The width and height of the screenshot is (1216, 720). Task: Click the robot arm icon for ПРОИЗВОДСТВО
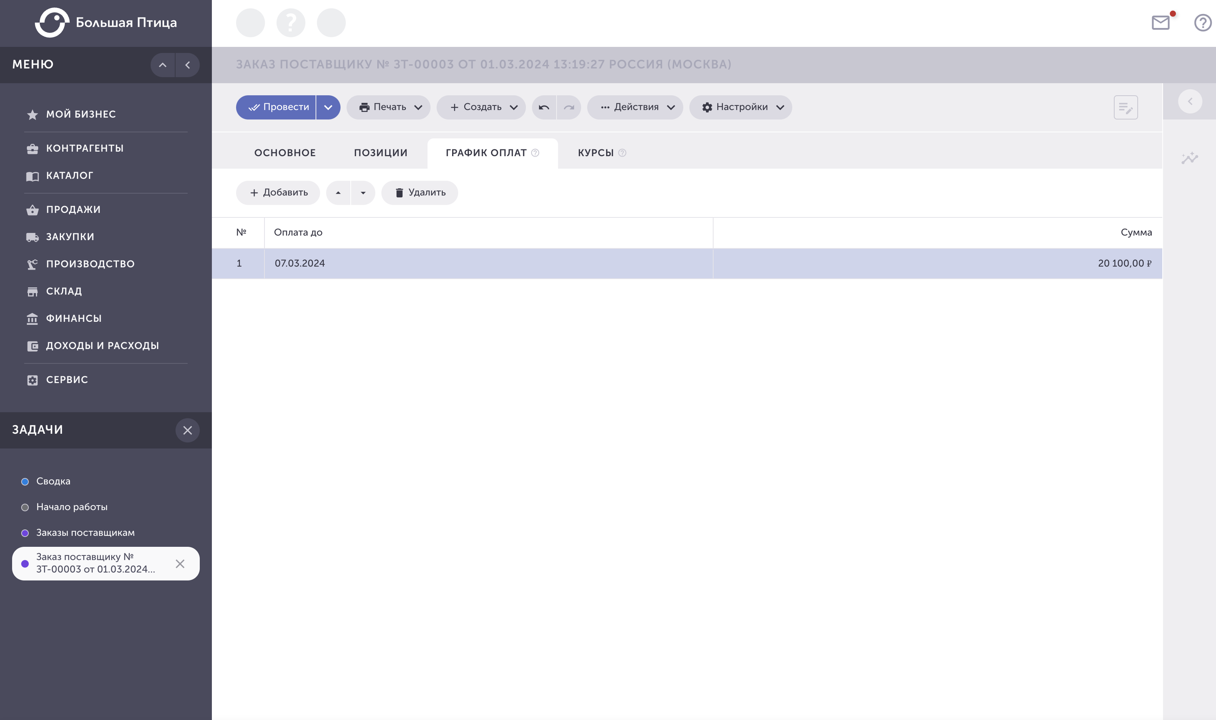33,264
